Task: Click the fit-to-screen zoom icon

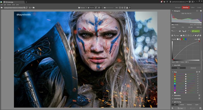Action: [122, 8]
